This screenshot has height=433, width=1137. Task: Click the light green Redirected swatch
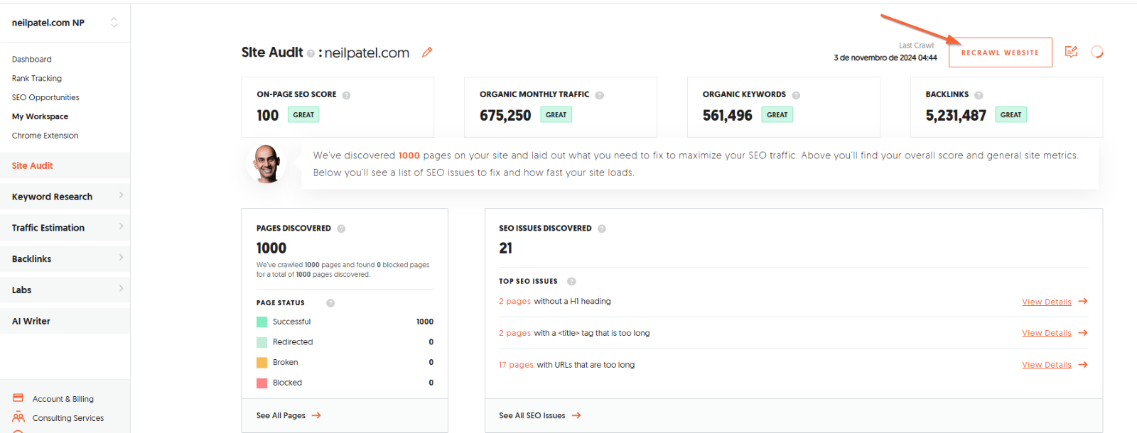coord(262,342)
